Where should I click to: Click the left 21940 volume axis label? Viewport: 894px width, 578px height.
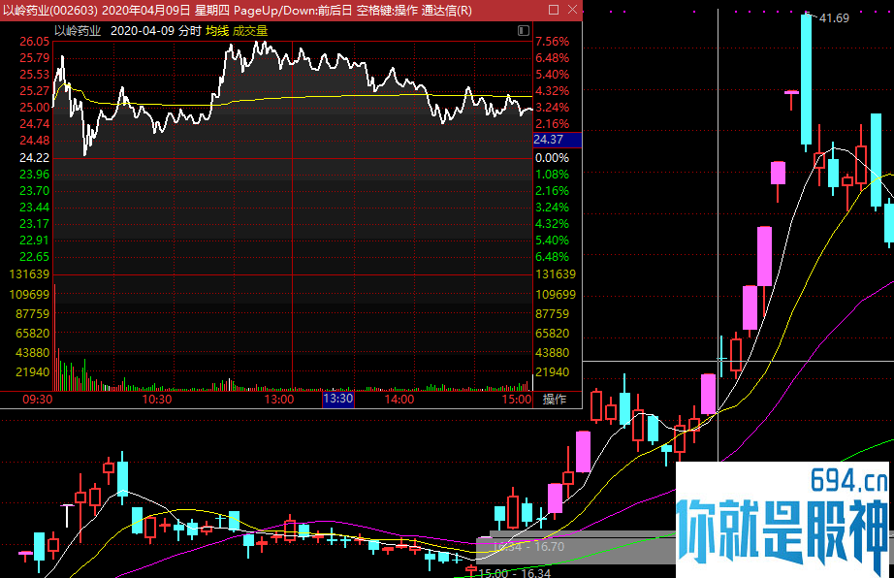click(x=33, y=372)
